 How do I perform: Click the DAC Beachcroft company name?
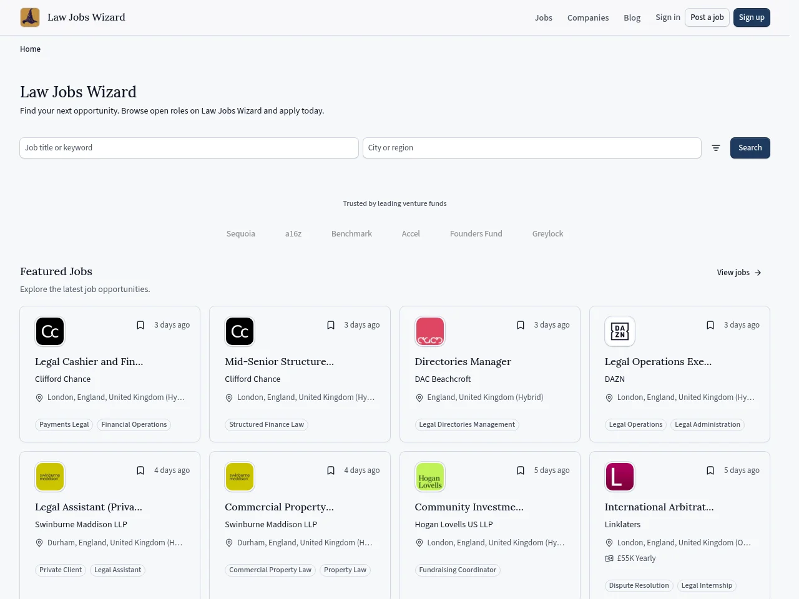coord(443,379)
